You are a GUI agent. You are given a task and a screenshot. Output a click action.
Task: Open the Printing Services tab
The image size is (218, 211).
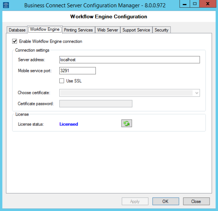[x=78, y=30]
